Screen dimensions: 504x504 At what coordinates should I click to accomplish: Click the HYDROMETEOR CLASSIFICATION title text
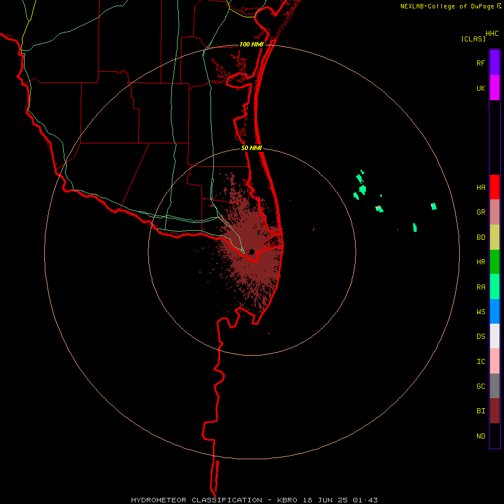197,500
